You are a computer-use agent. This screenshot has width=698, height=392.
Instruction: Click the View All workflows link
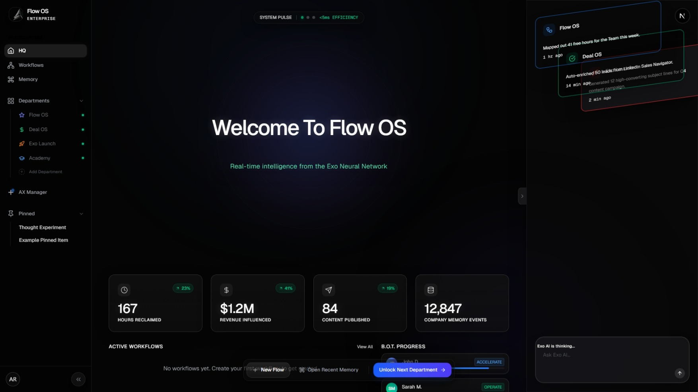pos(365,346)
